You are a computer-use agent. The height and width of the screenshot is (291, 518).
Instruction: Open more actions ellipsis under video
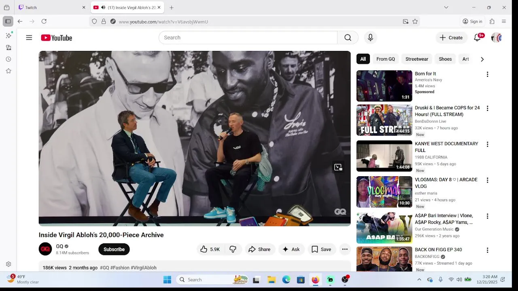(345, 249)
